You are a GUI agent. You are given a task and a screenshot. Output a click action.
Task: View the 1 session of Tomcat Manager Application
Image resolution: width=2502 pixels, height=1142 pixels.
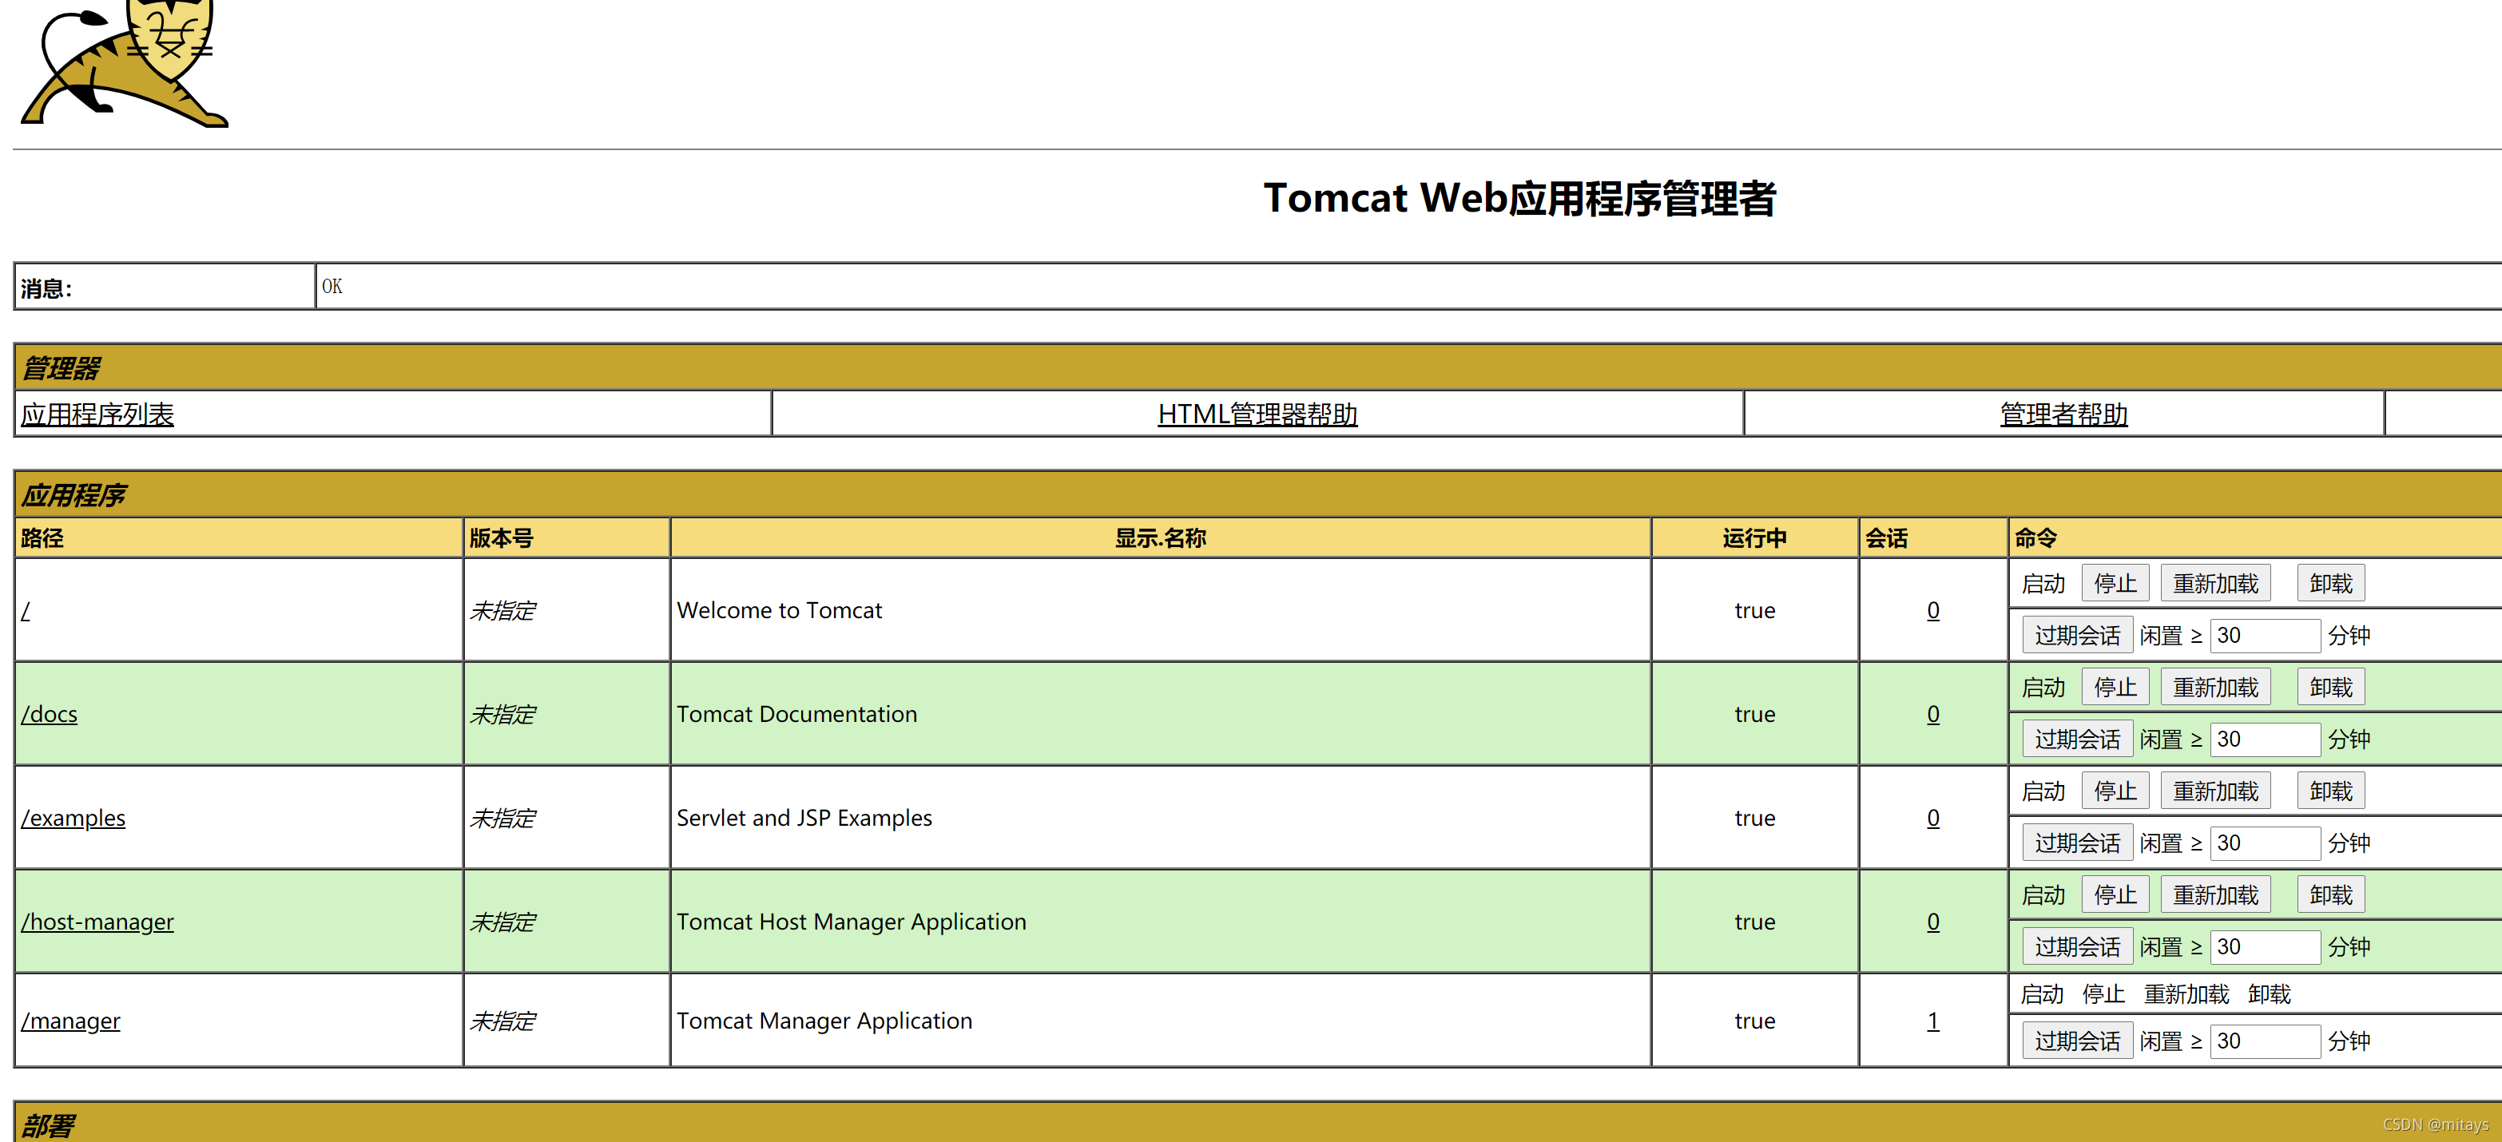[x=1933, y=1021]
